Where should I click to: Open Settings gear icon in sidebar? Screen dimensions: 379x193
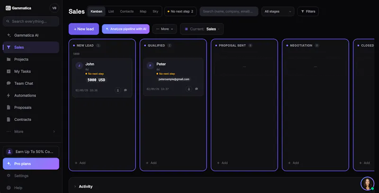click(9, 175)
